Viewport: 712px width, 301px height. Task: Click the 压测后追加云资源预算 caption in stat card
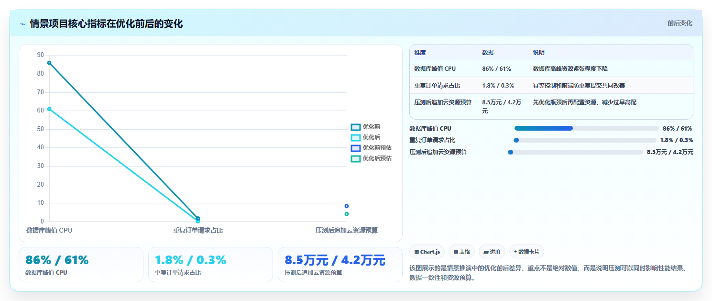point(313,273)
